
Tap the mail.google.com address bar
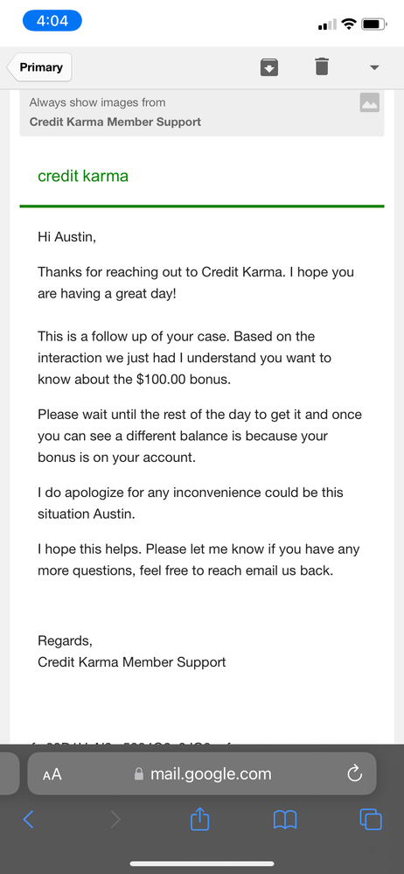202,773
